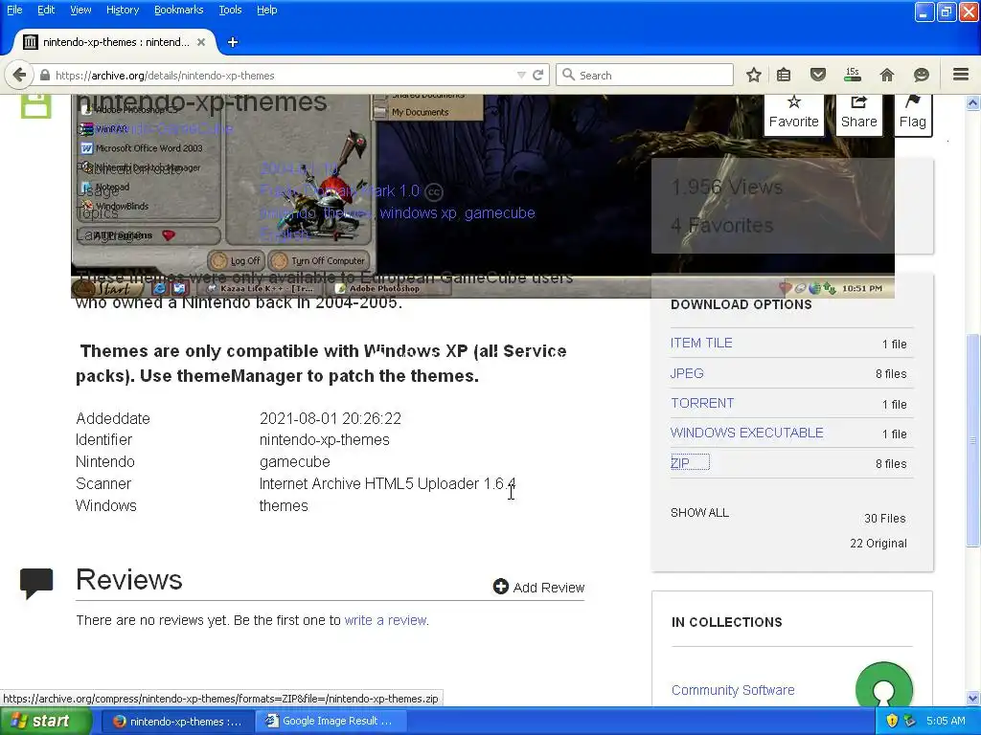Image resolution: width=981 pixels, height=735 pixels.
Task: Open the View menu
Action: (80, 10)
